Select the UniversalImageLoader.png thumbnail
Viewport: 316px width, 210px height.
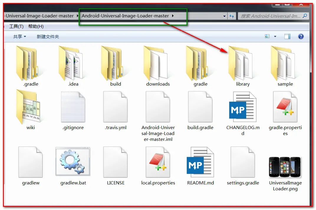click(285, 167)
